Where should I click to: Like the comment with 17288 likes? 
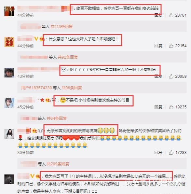[x=171, y=152]
